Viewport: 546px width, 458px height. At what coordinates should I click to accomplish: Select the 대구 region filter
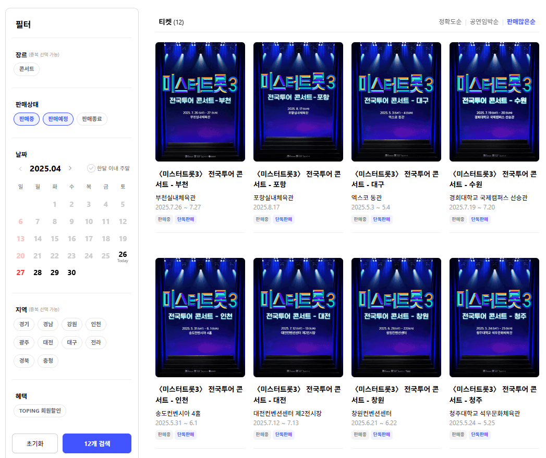72,342
